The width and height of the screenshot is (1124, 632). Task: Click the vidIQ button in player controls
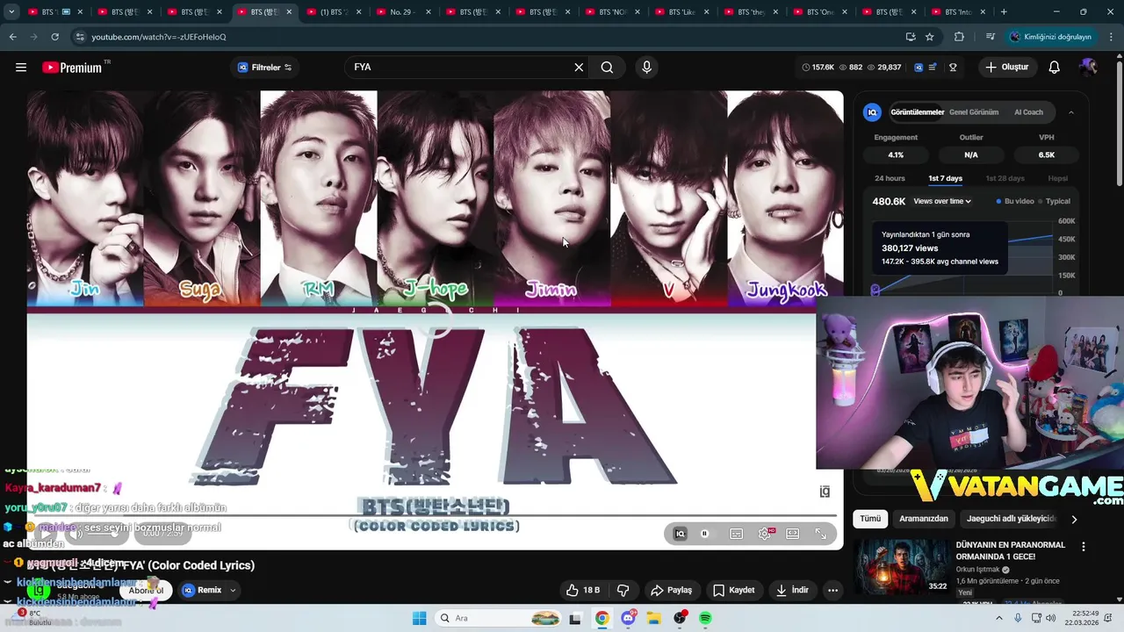(x=680, y=534)
